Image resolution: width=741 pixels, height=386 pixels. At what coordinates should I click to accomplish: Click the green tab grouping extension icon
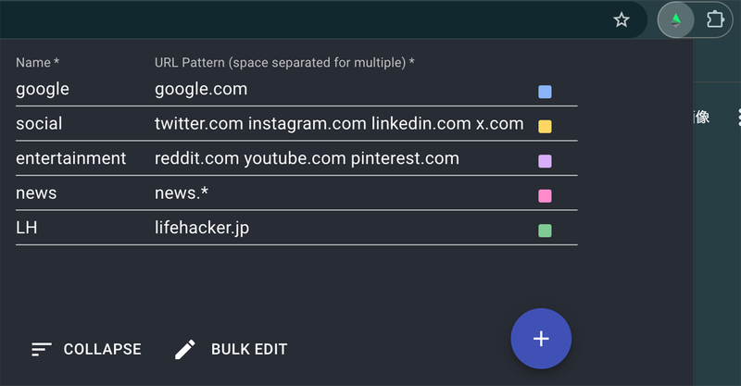click(x=676, y=19)
